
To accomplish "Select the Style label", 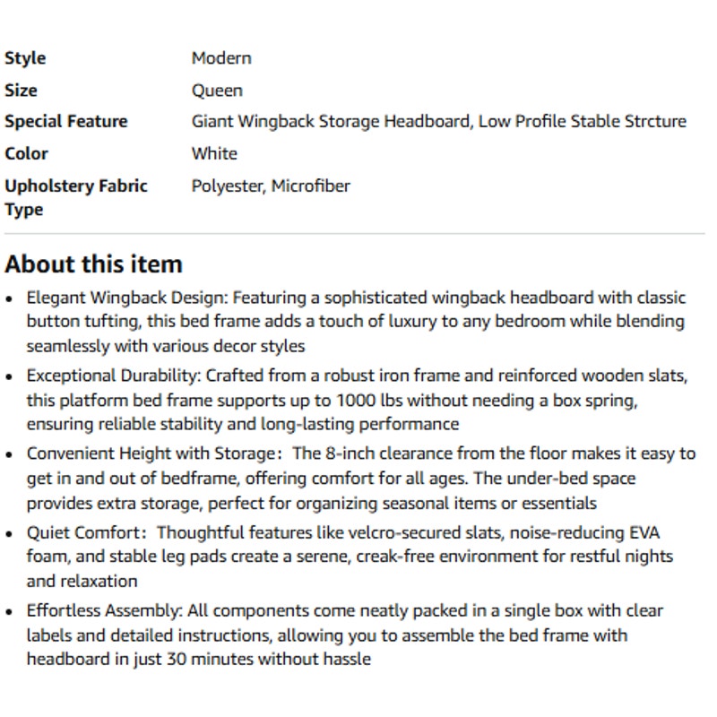I will [25, 58].
